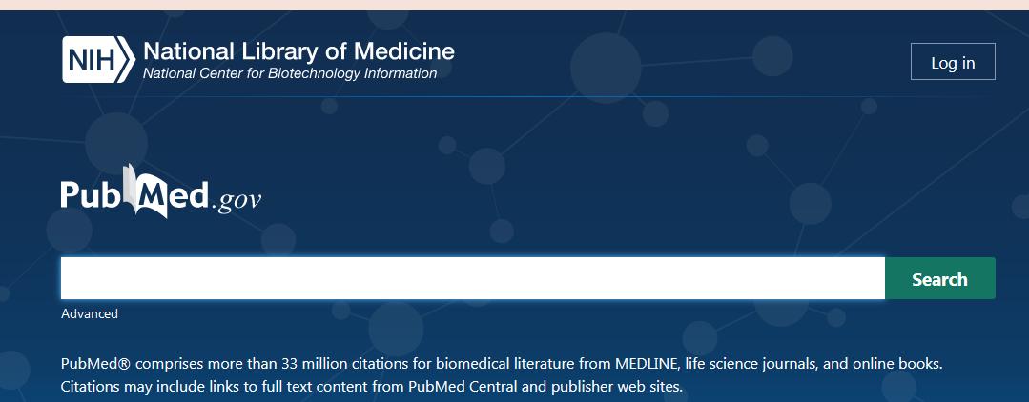
Task: Open the PubMed.gov logo home link
Action: tap(161, 195)
